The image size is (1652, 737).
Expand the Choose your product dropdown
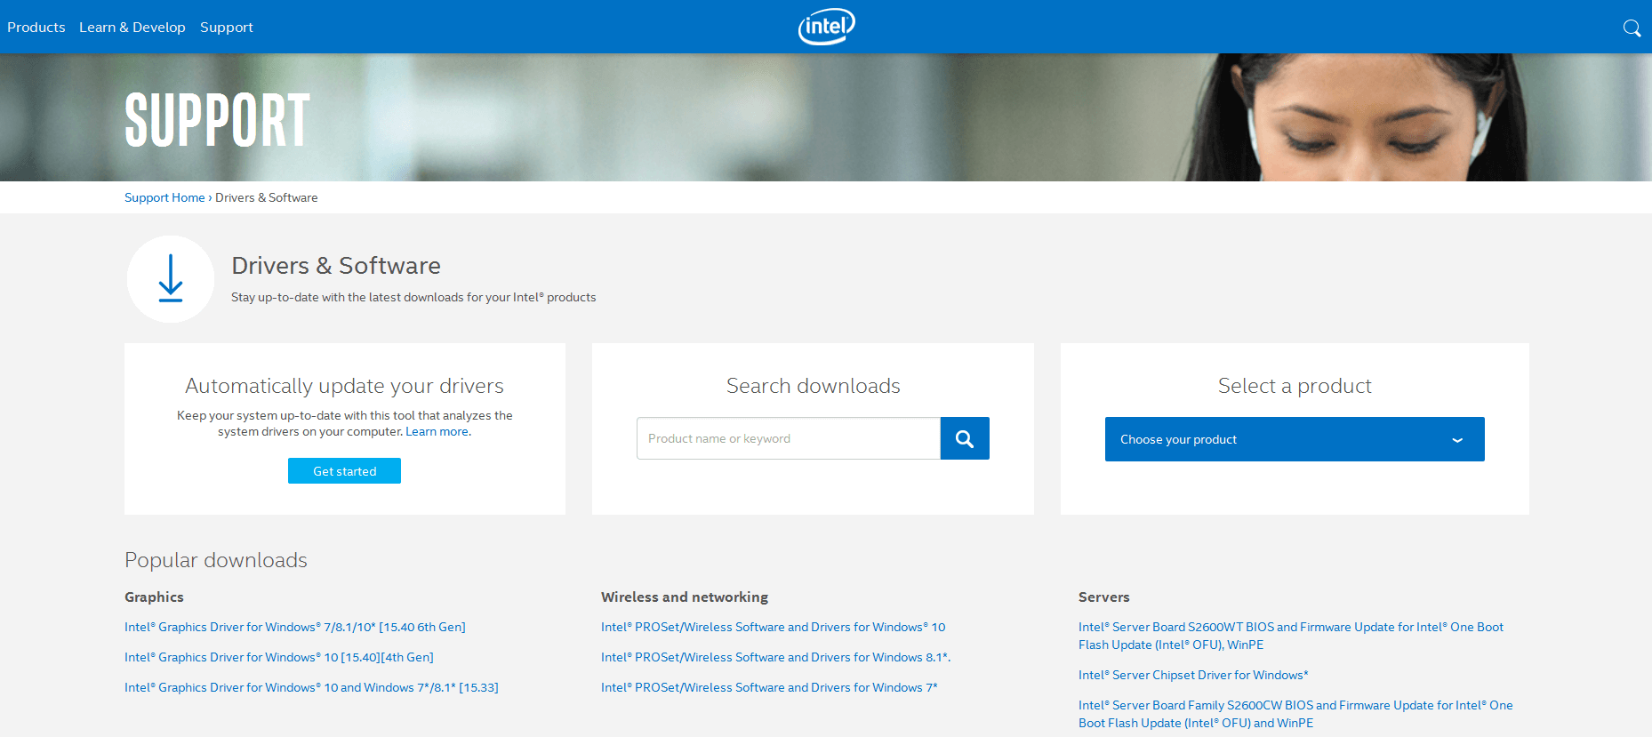(x=1295, y=439)
